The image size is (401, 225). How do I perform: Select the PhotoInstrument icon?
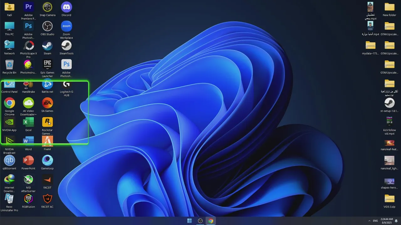coord(29,64)
